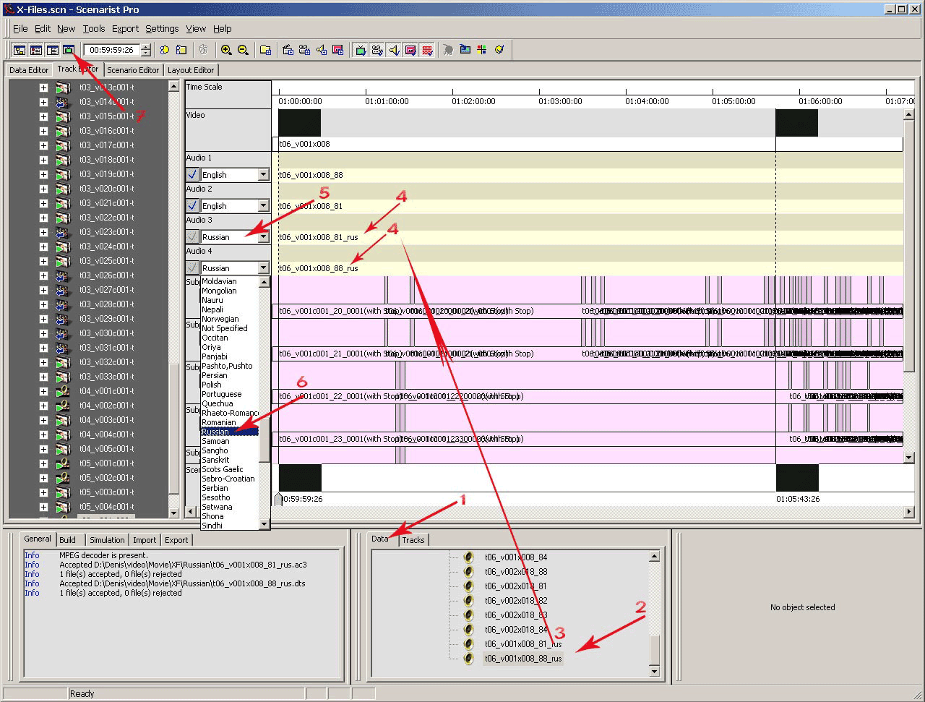Open the Audio 1 English language dropdown
925x702 pixels.
[263, 175]
